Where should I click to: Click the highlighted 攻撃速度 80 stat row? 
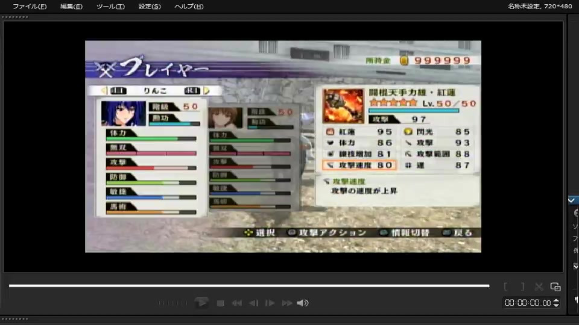click(359, 165)
